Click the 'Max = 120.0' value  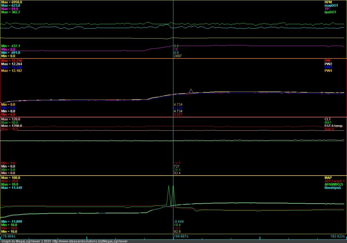pyautogui.click(x=11, y=119)
